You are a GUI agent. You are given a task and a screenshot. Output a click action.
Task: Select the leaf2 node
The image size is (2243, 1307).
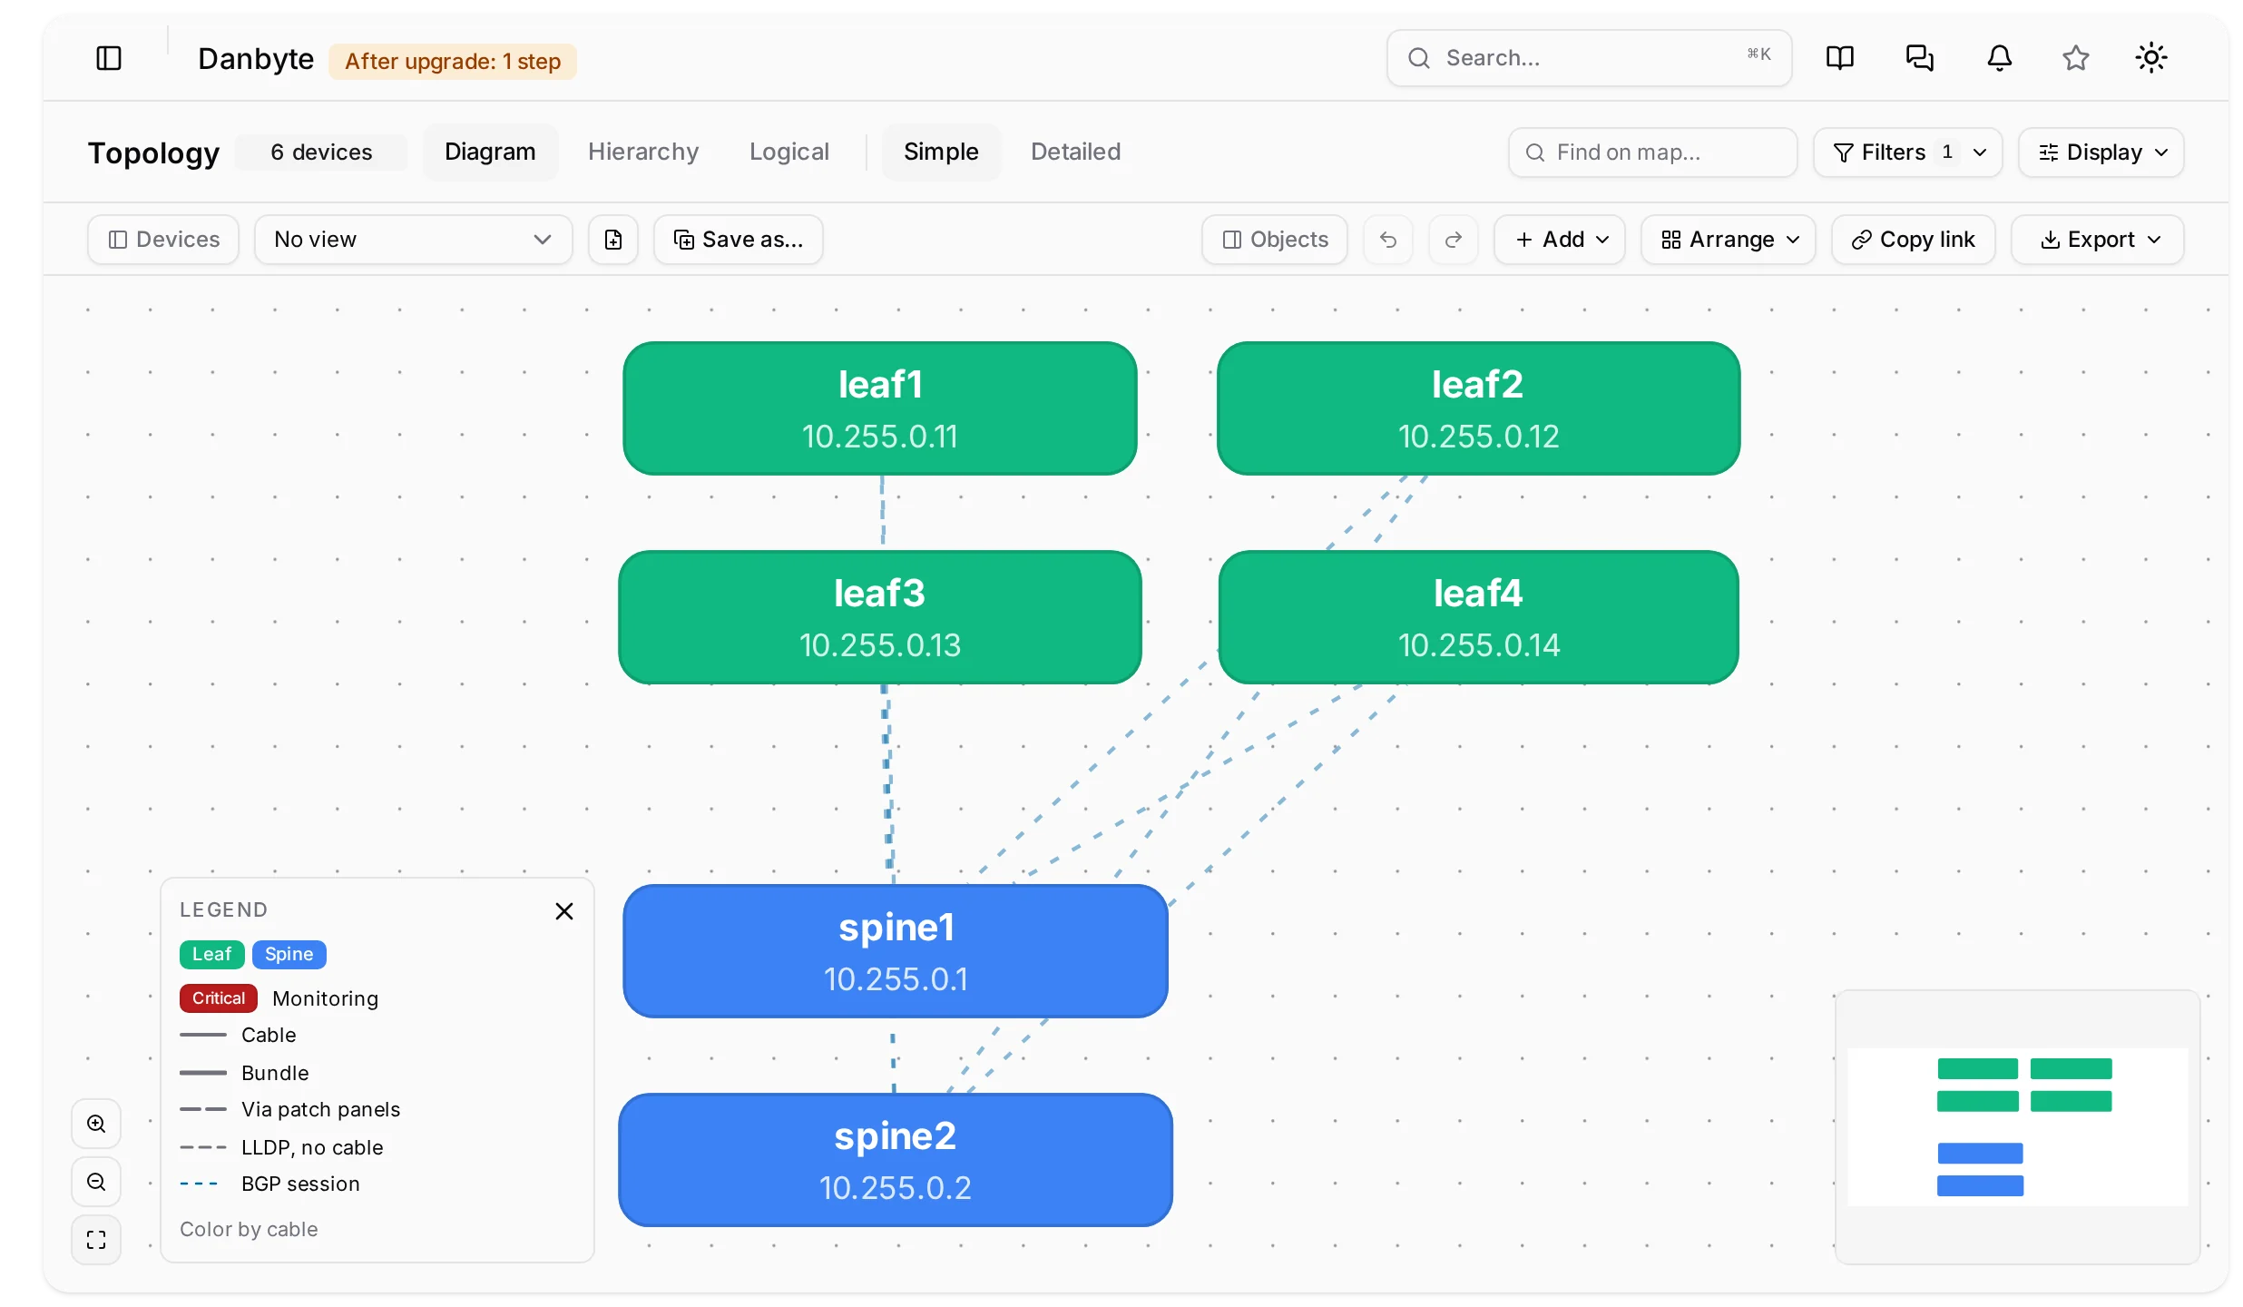pyautogui.click(x=1479, y=408)
